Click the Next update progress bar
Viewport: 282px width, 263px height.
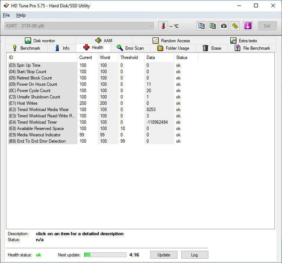coord(105,255)
